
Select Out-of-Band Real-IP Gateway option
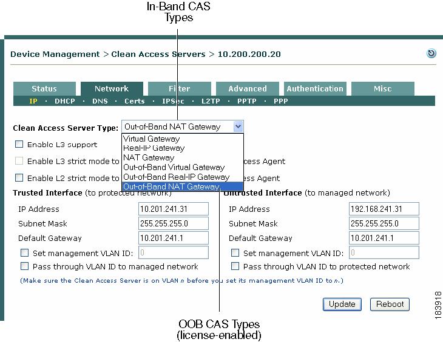click(183, 177)
